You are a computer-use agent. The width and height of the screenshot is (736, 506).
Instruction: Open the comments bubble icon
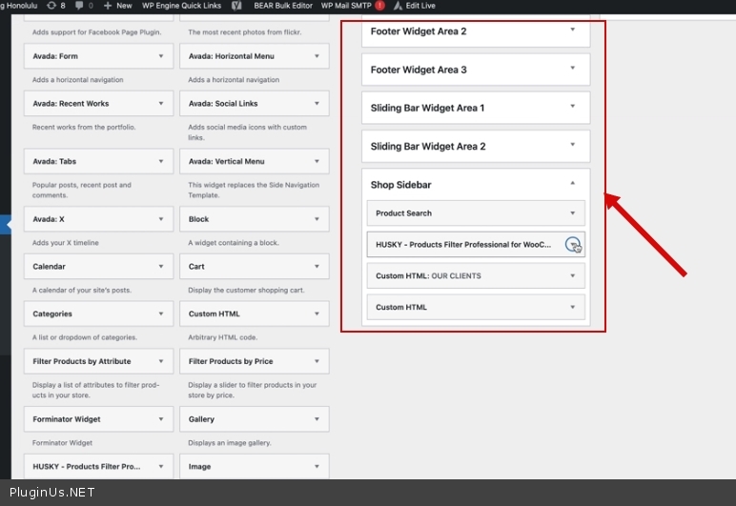pos(77,6)
